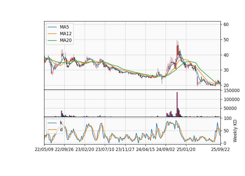The image size is (245, 176).
Task: Click the Weekly KD axis label
Action: coord(235,131)
